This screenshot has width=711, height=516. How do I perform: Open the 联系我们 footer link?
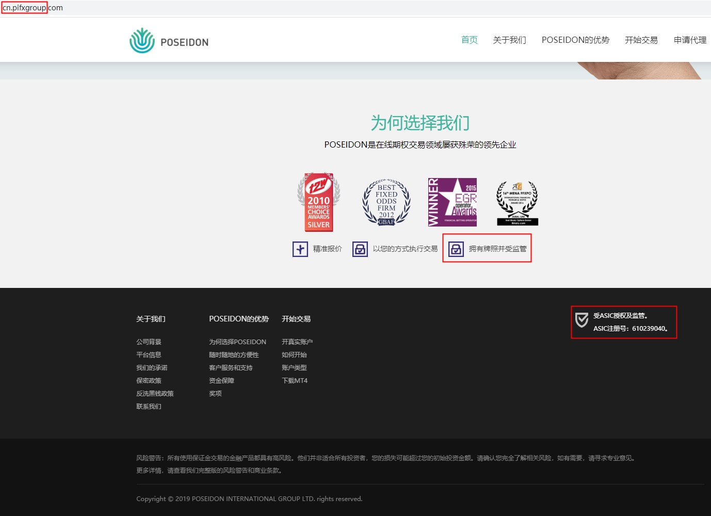[x=149, y=406]
